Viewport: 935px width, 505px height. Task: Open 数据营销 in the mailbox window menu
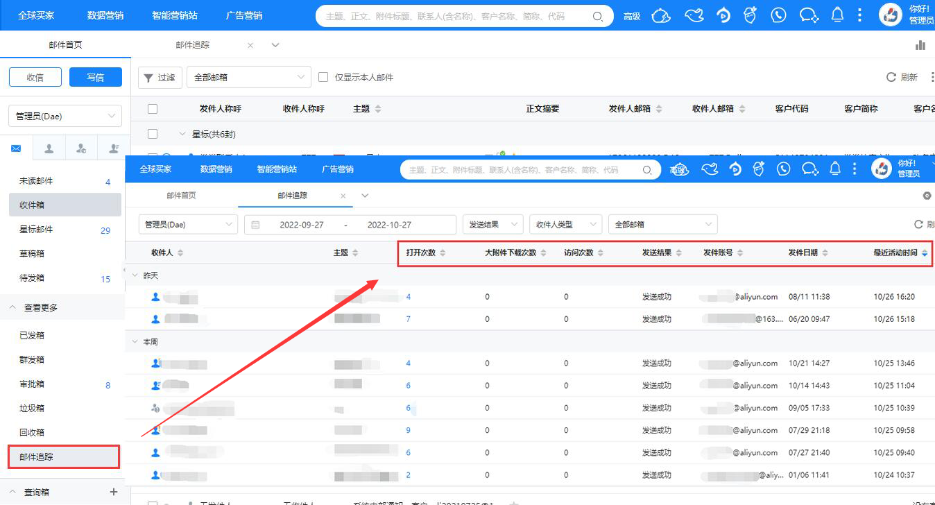click(x=105, y=15)
